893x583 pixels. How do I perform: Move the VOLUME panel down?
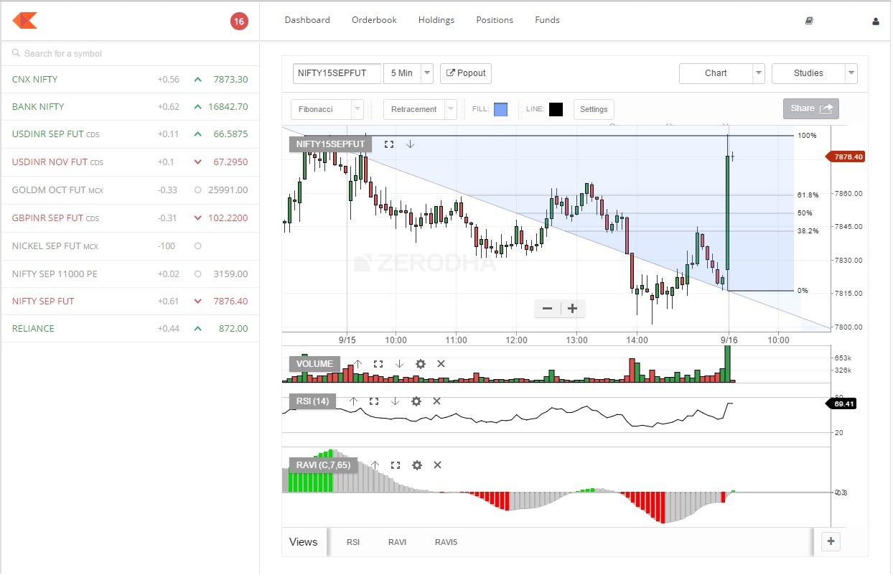[x=400, y=364]
